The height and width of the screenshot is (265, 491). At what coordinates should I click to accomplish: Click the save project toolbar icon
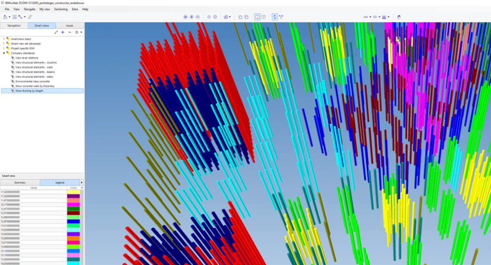(14, 17)
